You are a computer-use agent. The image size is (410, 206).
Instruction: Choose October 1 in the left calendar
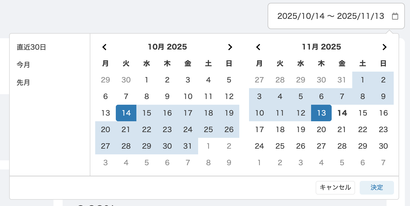(147, 80)
